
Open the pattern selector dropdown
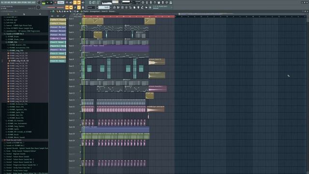point(104,8)
